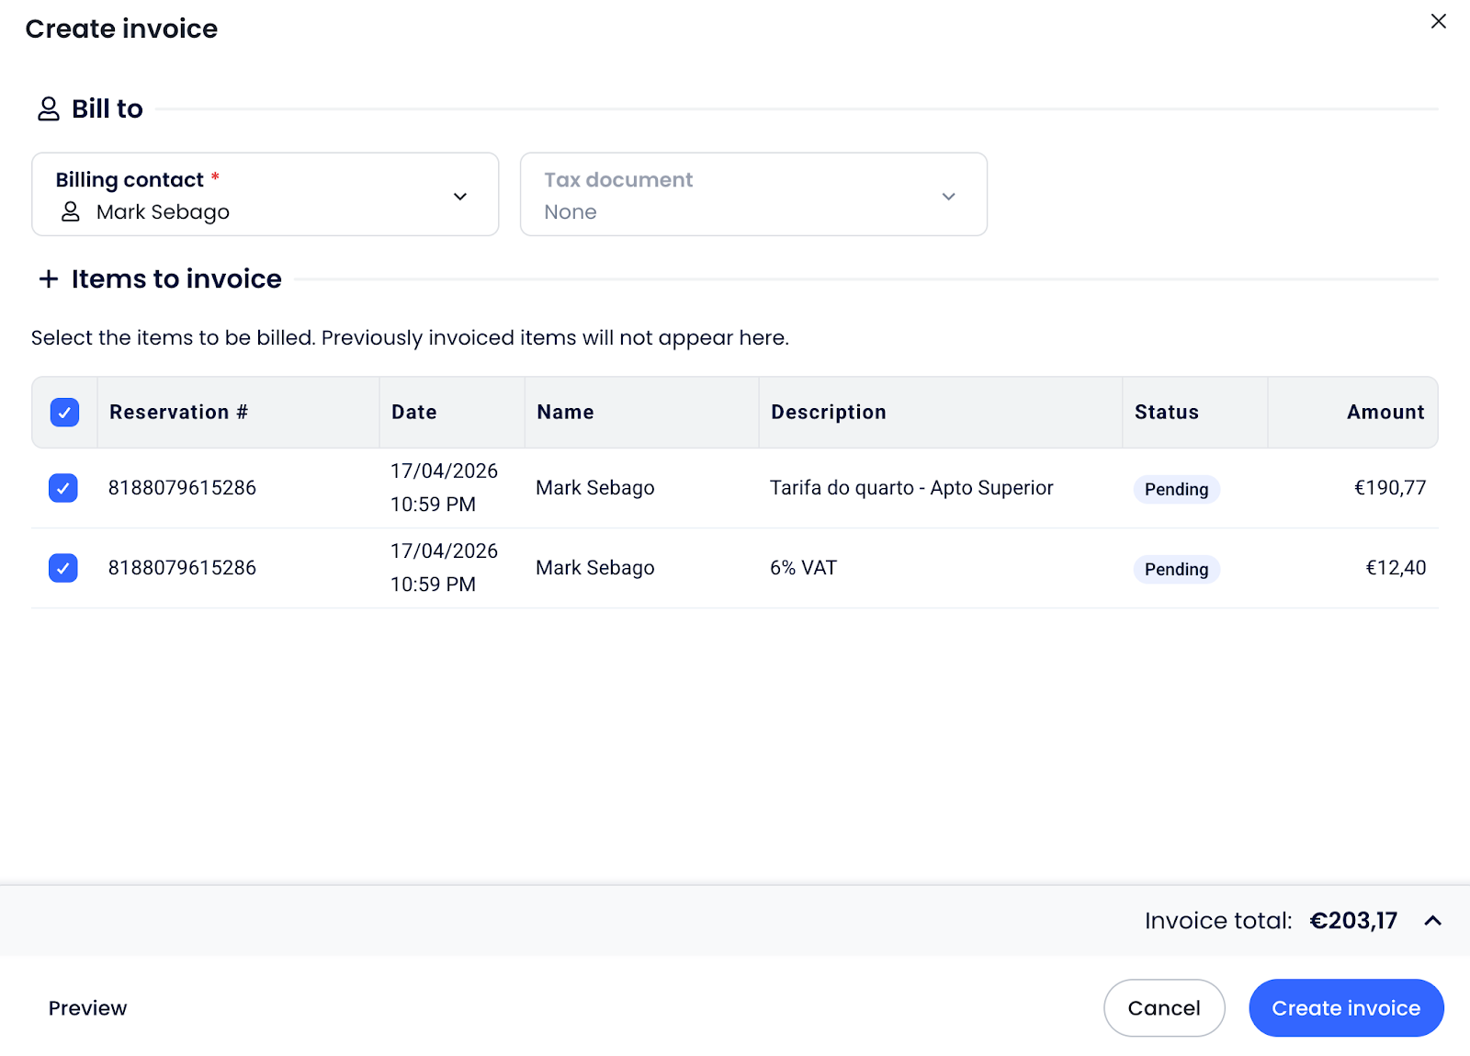Click Pending status badge on VAT row
Image resolution: width=1470 pixels, height=1056 pixels.
pyautogui.click(x=1176, y=569)
